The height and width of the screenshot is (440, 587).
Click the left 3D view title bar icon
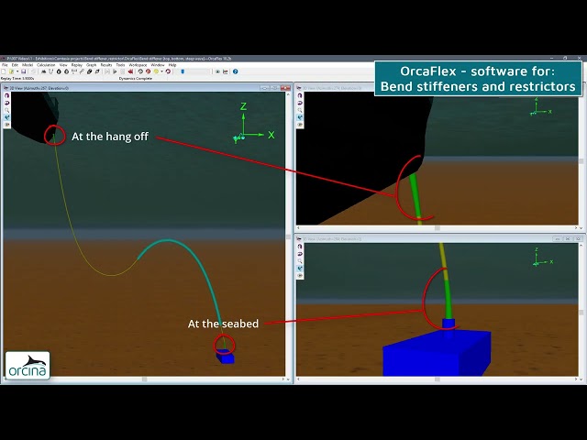[x=6, y=88]
